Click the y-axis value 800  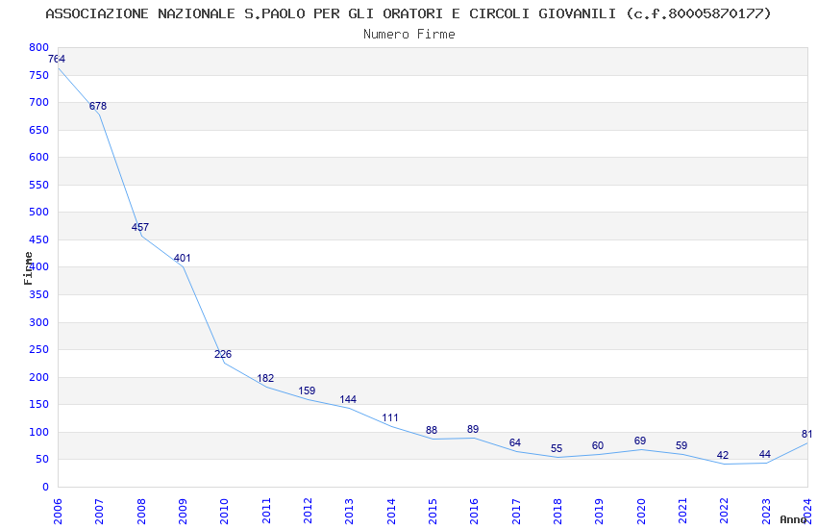[39, 47]
